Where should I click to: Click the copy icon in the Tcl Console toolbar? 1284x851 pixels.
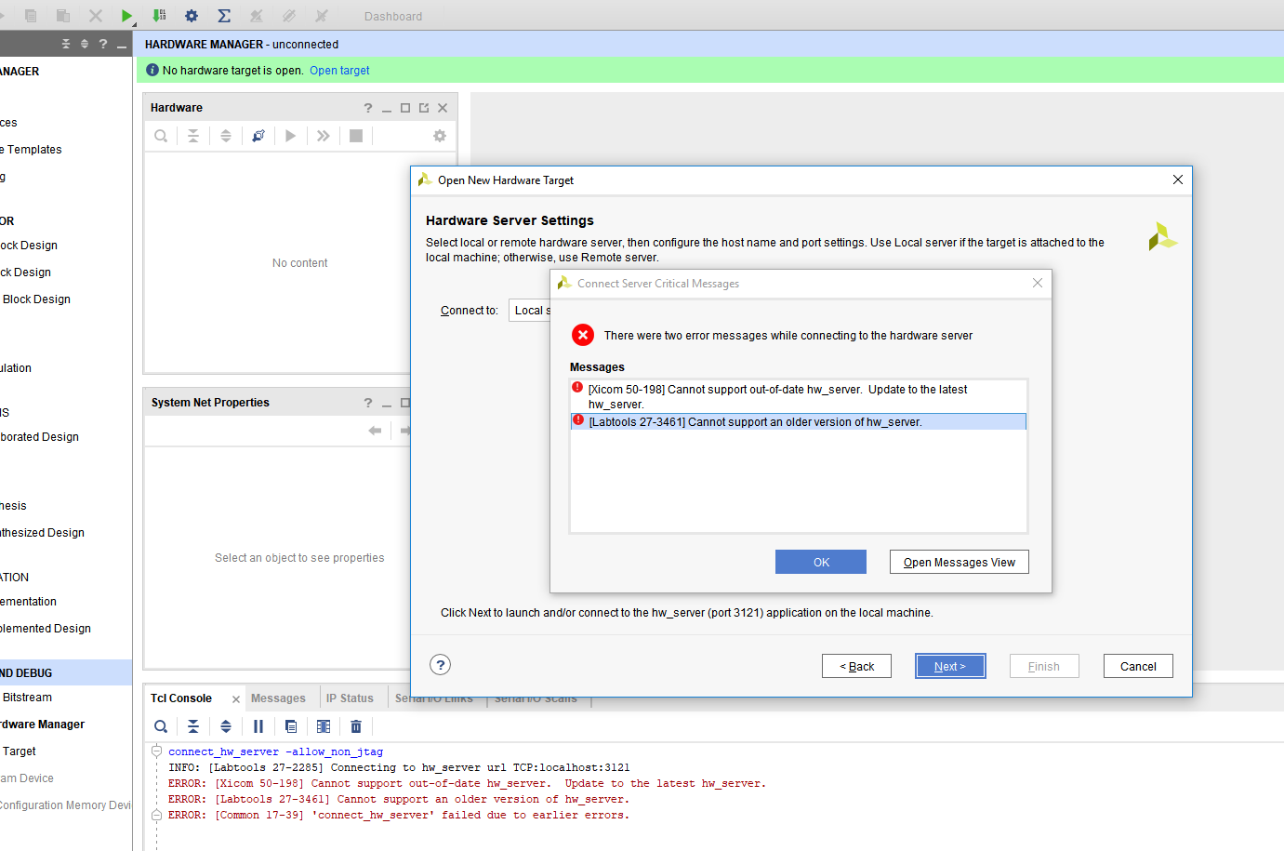click(x=291, y=726)
